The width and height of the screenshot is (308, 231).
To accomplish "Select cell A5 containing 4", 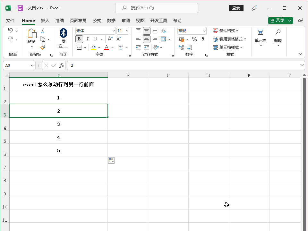I will tap(58, 137).
